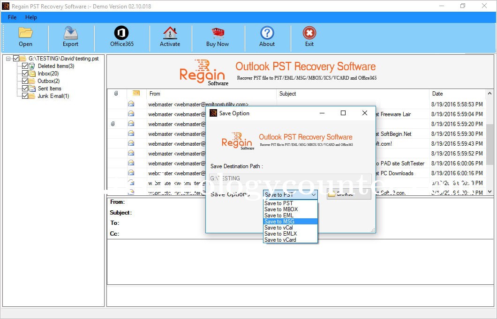Click the Outbox folder icon in tree
497x319 pixels.
tap(32, 81)
